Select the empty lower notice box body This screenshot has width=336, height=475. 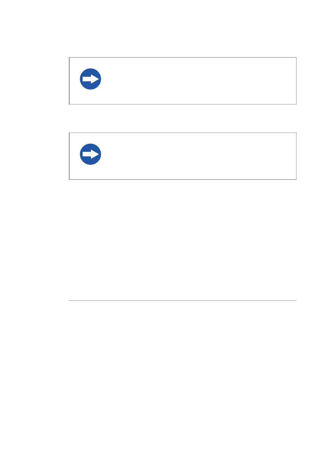coord(183,156)
